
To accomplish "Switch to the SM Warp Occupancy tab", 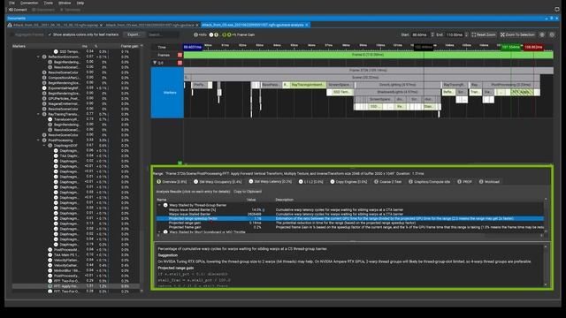I will 218,182.
